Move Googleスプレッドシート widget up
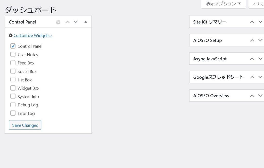The height and width of the screenshot is (168, 264). pos(252,77)
